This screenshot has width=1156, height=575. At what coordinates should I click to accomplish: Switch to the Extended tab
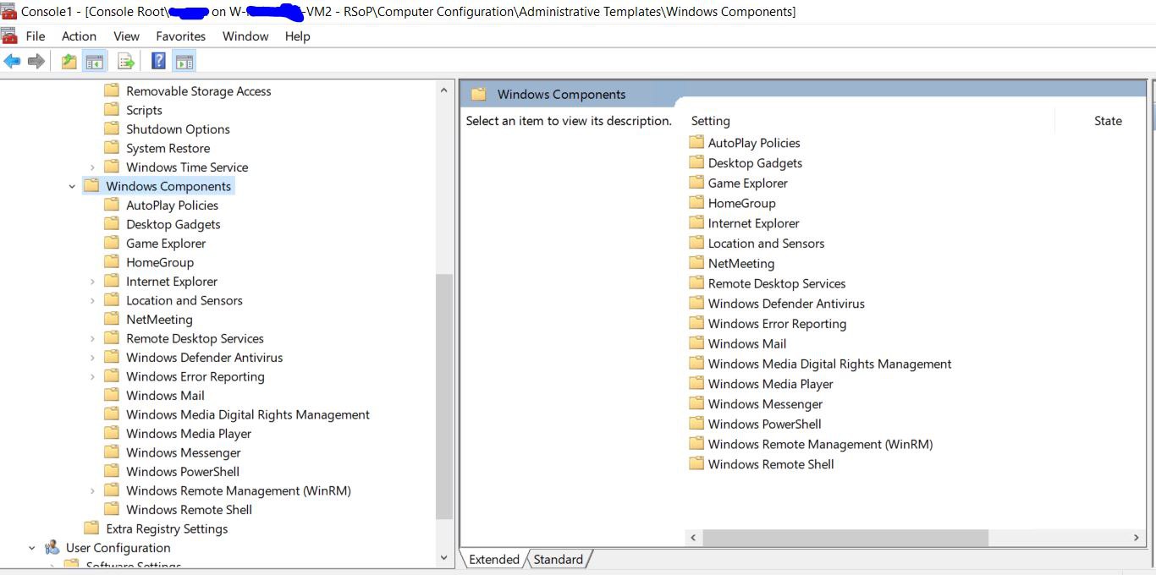click(494, 559)
